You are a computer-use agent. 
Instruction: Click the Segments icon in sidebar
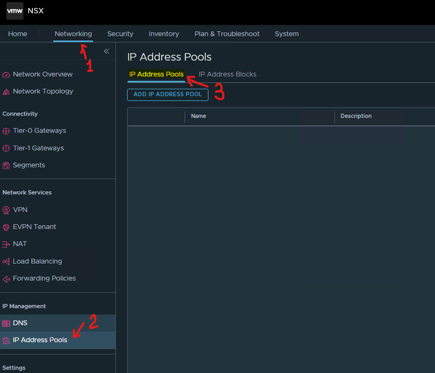(6, 165)
